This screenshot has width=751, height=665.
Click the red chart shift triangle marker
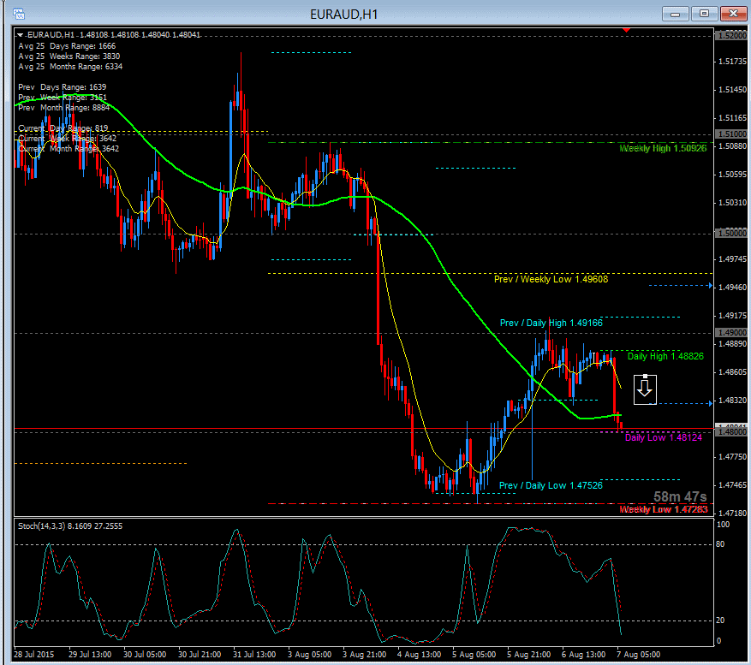628,30
